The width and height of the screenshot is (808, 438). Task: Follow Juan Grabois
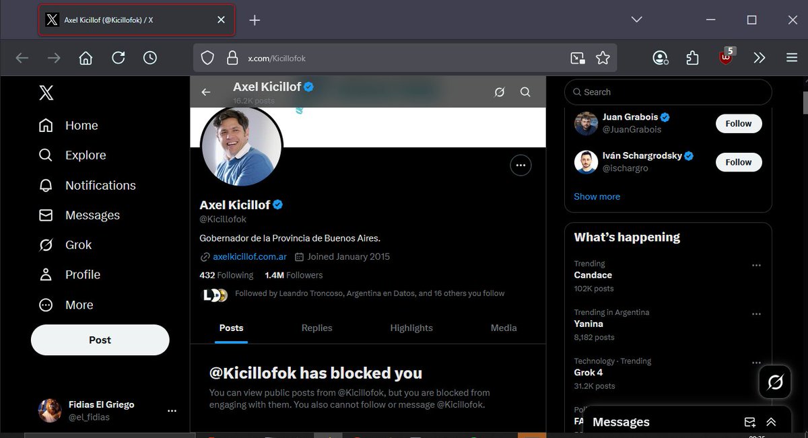coord(738,124)
